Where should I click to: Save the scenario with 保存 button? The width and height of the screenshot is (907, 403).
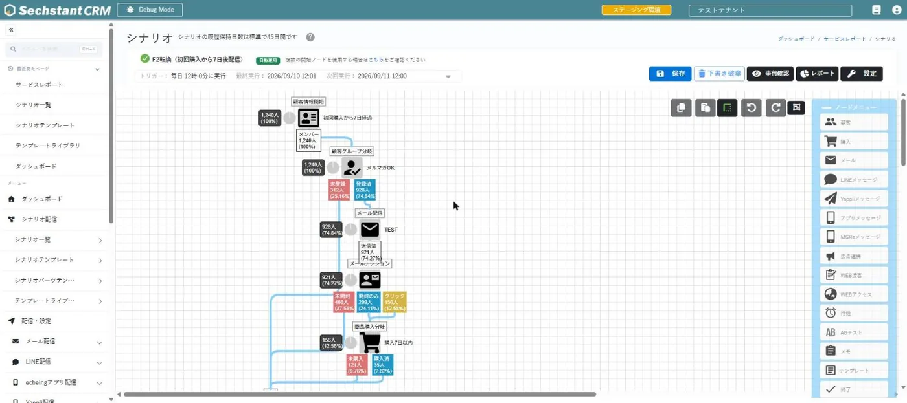pos(670,74)
